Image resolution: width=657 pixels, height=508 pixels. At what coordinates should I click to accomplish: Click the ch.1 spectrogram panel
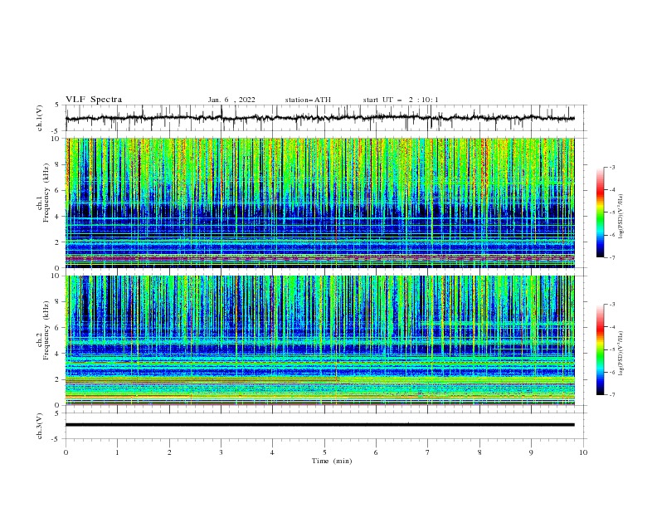pos(319,203)
